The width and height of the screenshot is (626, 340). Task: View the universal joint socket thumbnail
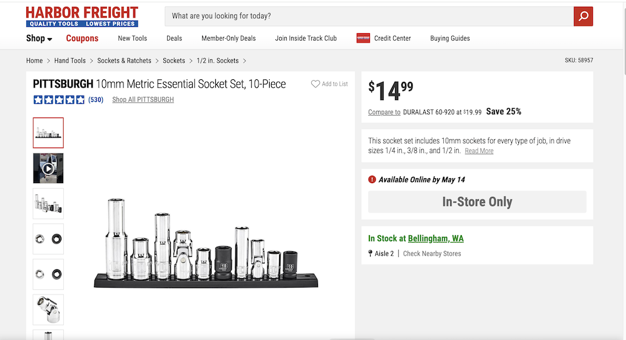click(x=48, y=309)
